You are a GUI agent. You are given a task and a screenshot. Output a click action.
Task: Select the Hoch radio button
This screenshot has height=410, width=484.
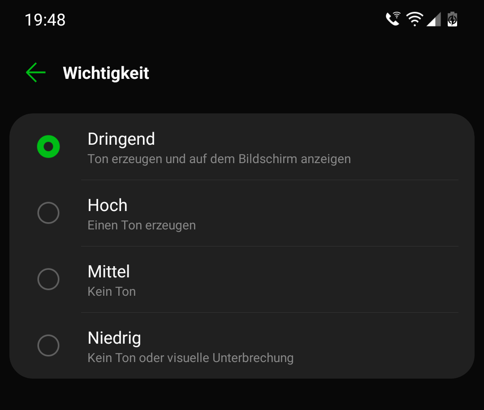click(x=48, y=213)
